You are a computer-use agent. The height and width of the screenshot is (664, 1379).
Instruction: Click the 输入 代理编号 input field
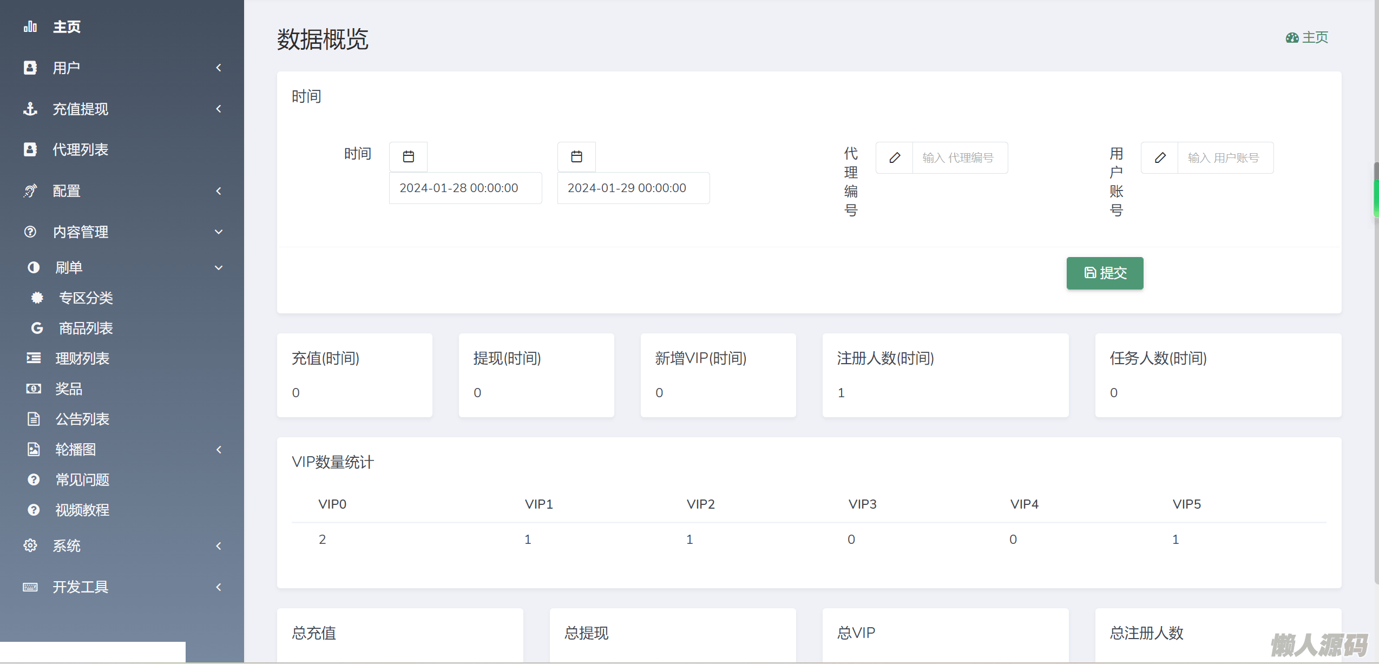(x=960, y=157)
